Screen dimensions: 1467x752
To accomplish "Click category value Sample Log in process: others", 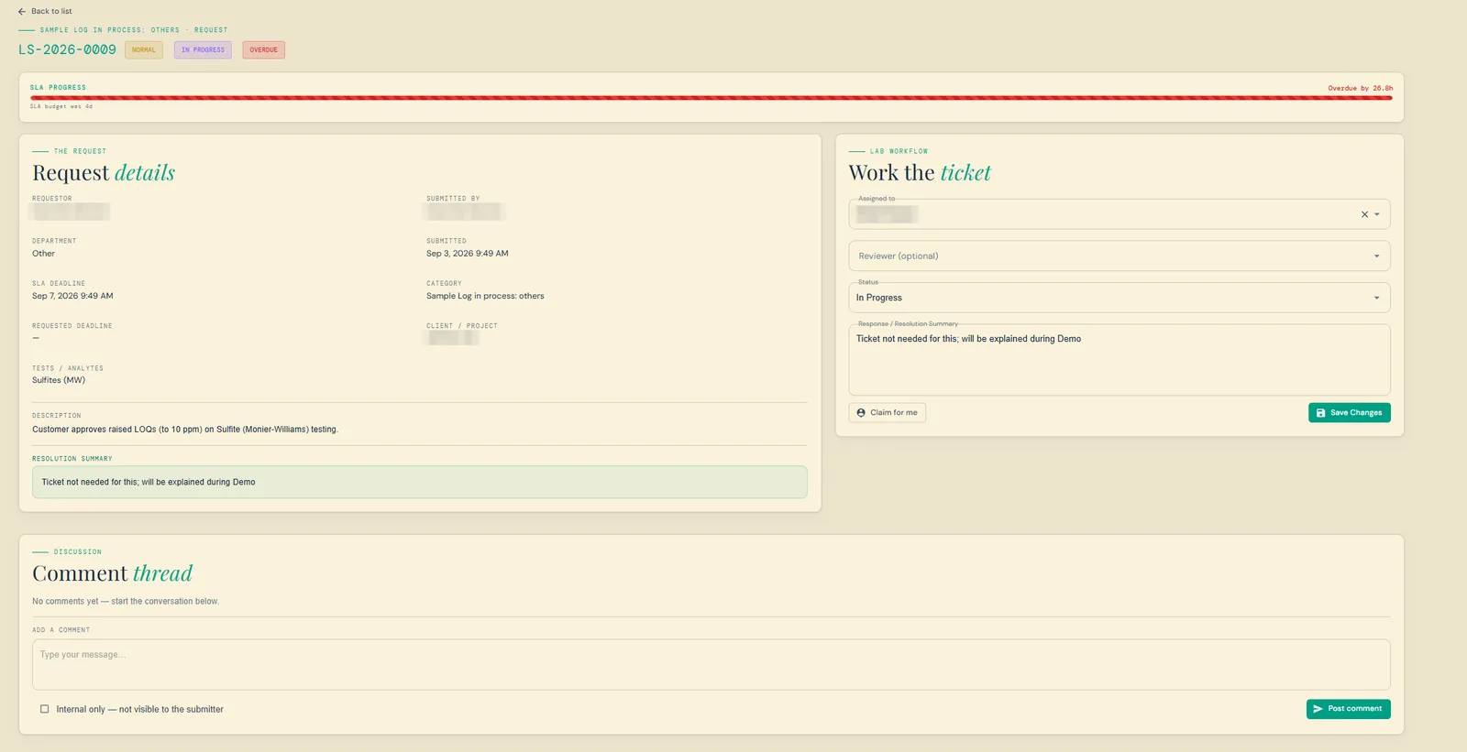I will [x=485, y=296].
